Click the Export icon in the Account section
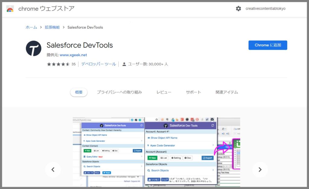 [x=204, y=158]
